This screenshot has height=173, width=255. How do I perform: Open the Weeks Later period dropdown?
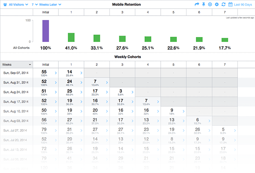(x=49, y=4)
